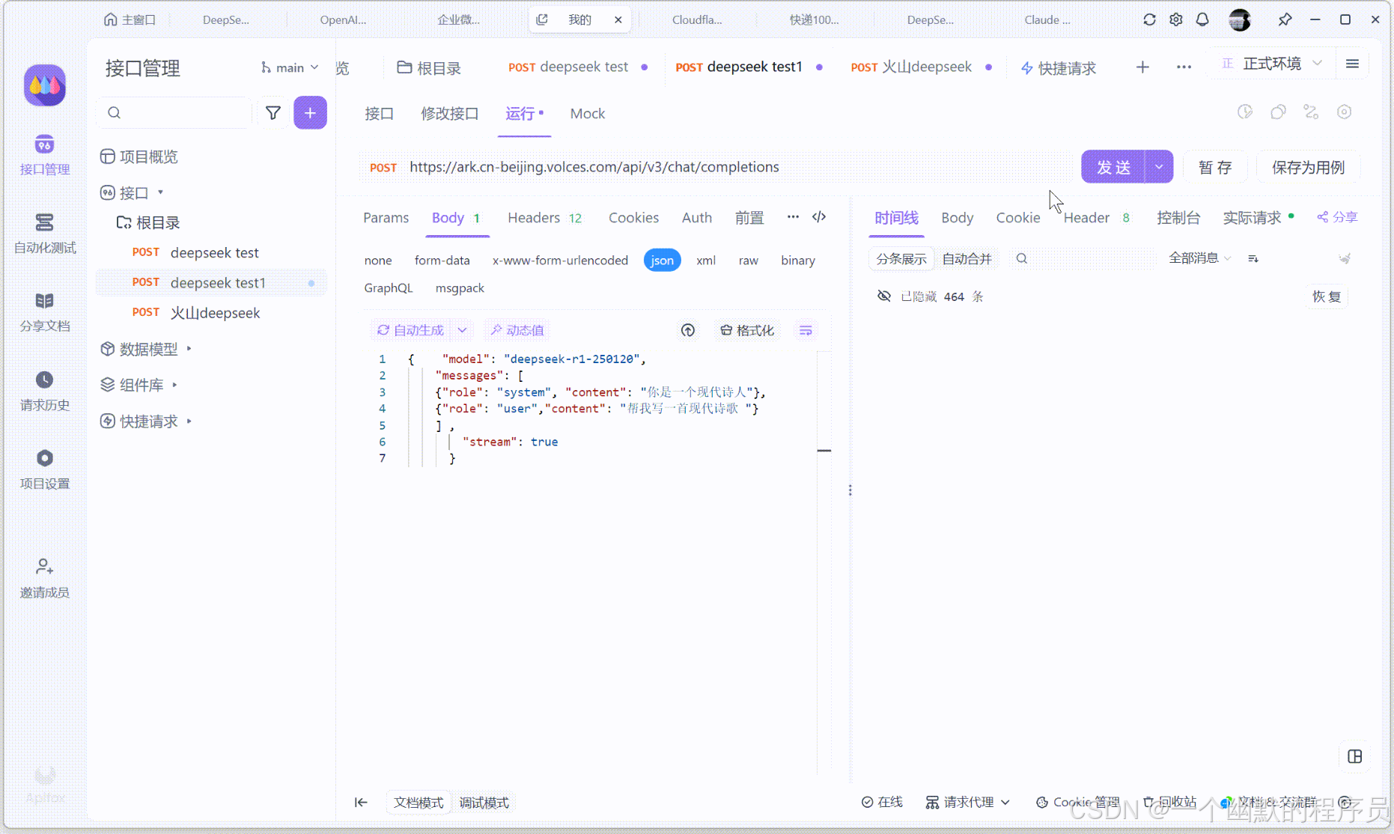Open the Cookies request tab
Image resolution: width=1394 pixels, height=834 pixels.
[633, 218]
